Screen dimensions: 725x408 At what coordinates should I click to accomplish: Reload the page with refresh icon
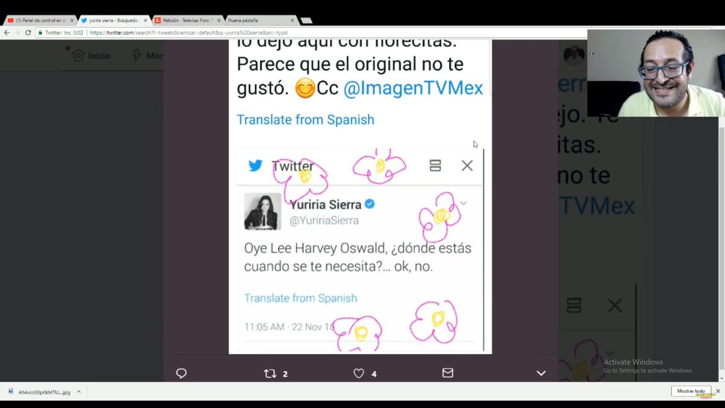(28, 33)
